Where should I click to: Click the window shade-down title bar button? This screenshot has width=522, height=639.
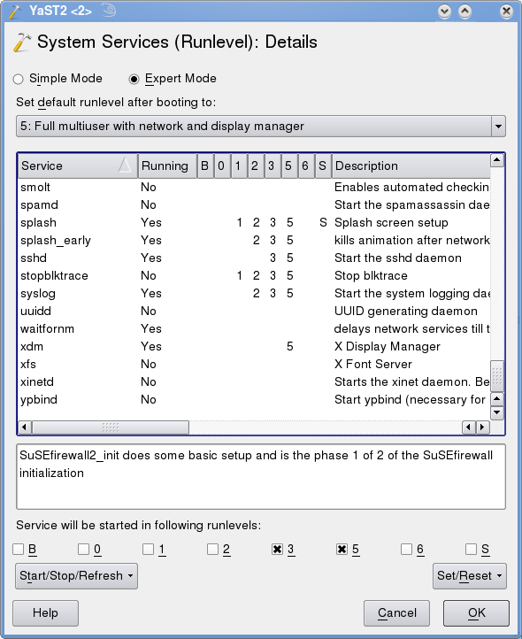[x=444, y=11]
